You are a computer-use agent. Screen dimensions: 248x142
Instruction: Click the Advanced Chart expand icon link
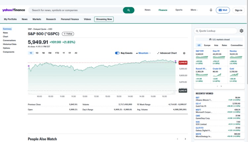(x=167, y=53)
